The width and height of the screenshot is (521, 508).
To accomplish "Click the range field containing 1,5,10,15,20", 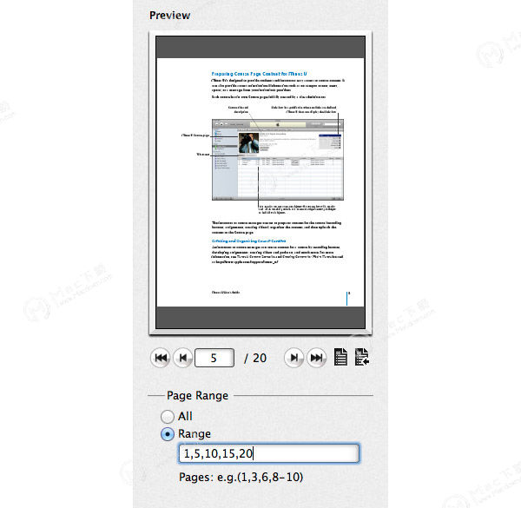I will (x=269, y=453).
